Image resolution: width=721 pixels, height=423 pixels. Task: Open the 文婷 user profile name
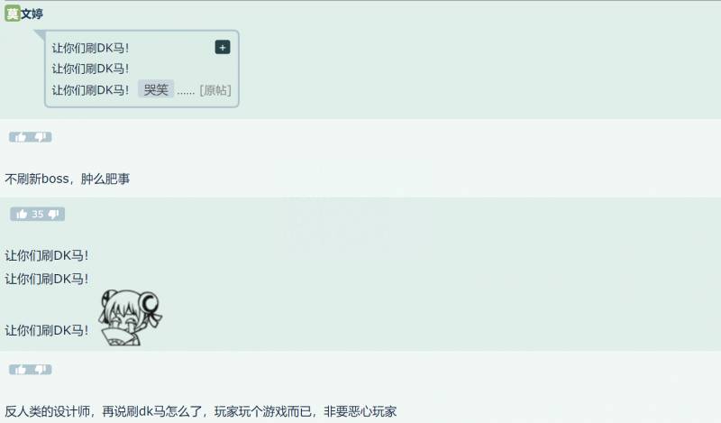32,14
